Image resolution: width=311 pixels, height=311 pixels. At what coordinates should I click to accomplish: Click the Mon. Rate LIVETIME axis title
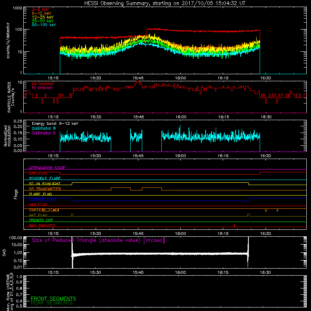click(x=10, y=292)
